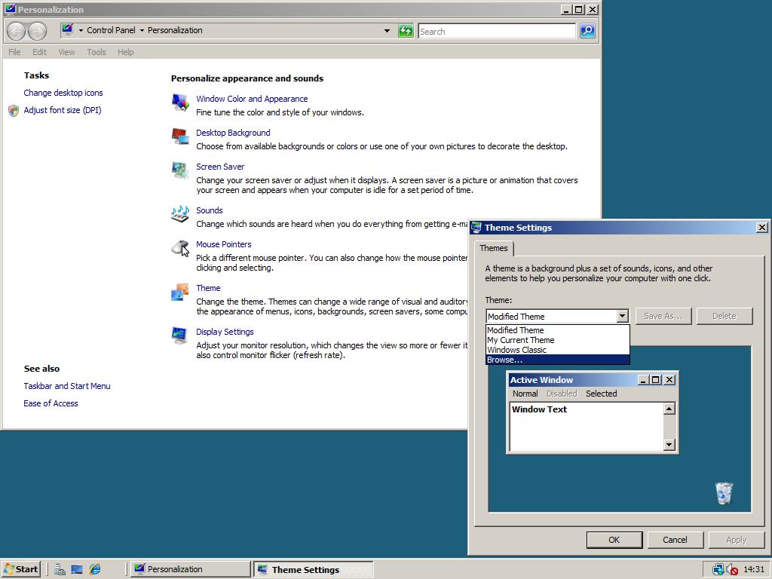Open the View menu
Image resolution: width=772 pixels, height=579 pixels.
(66, 52)
